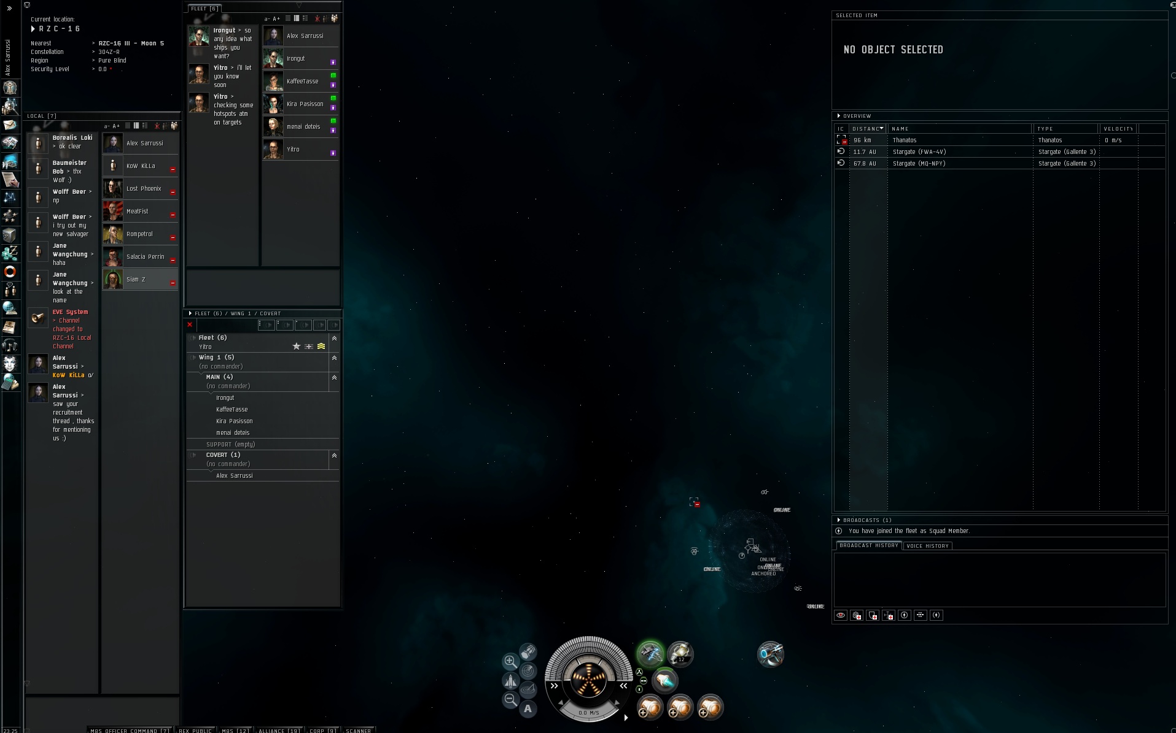Open the scanner radar button on HUD
The image size is (1176, 733).
tap(528, 671)
